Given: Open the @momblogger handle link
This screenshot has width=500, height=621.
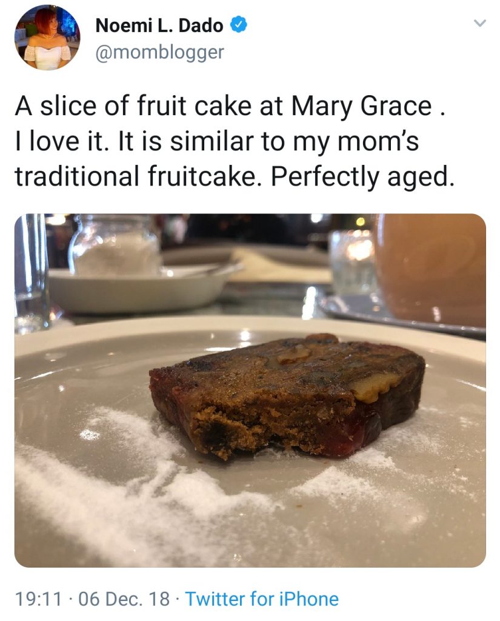Looking at the screenshot, I should tap(159, 53).
